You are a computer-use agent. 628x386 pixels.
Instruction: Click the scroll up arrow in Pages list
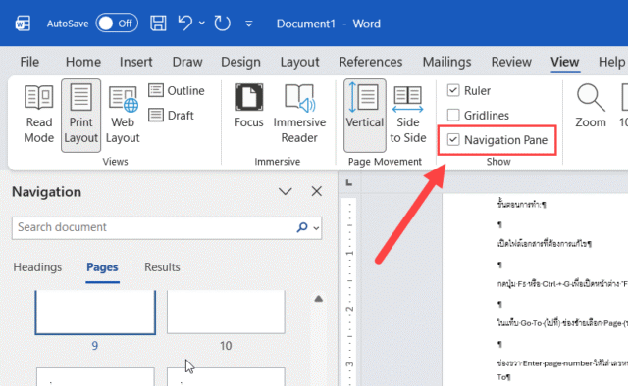pos(318,299)
